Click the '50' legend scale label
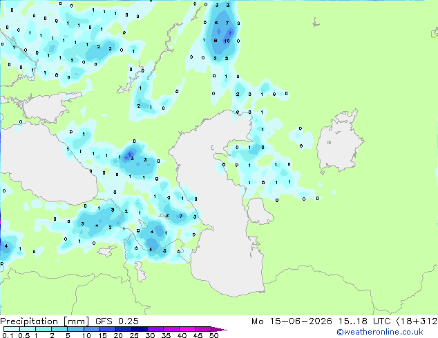This screenshot has height=338, width=438. (x=213, y=335)
